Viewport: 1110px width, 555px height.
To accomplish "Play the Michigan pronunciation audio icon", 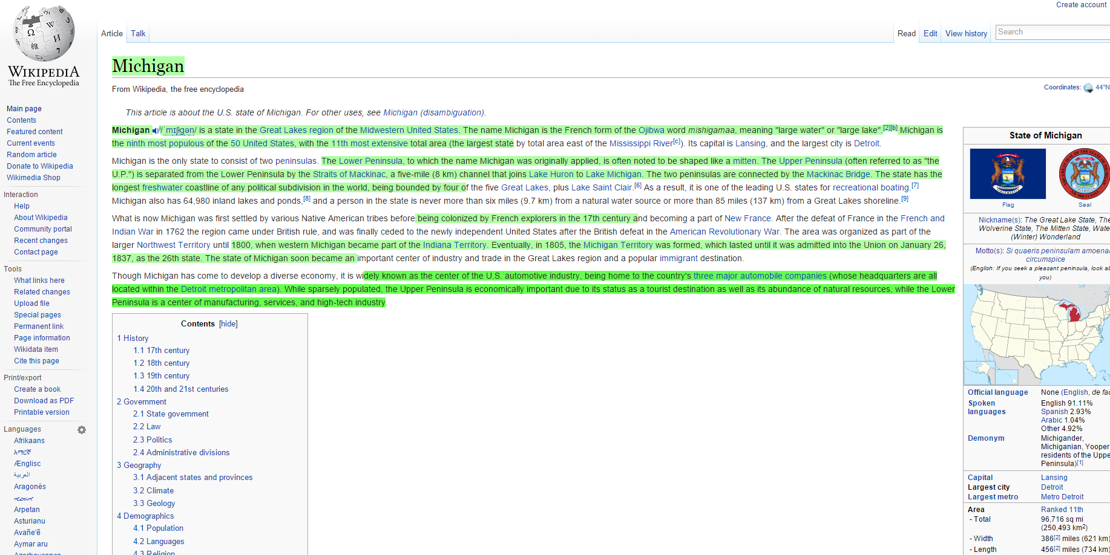I will pos(156,131).
